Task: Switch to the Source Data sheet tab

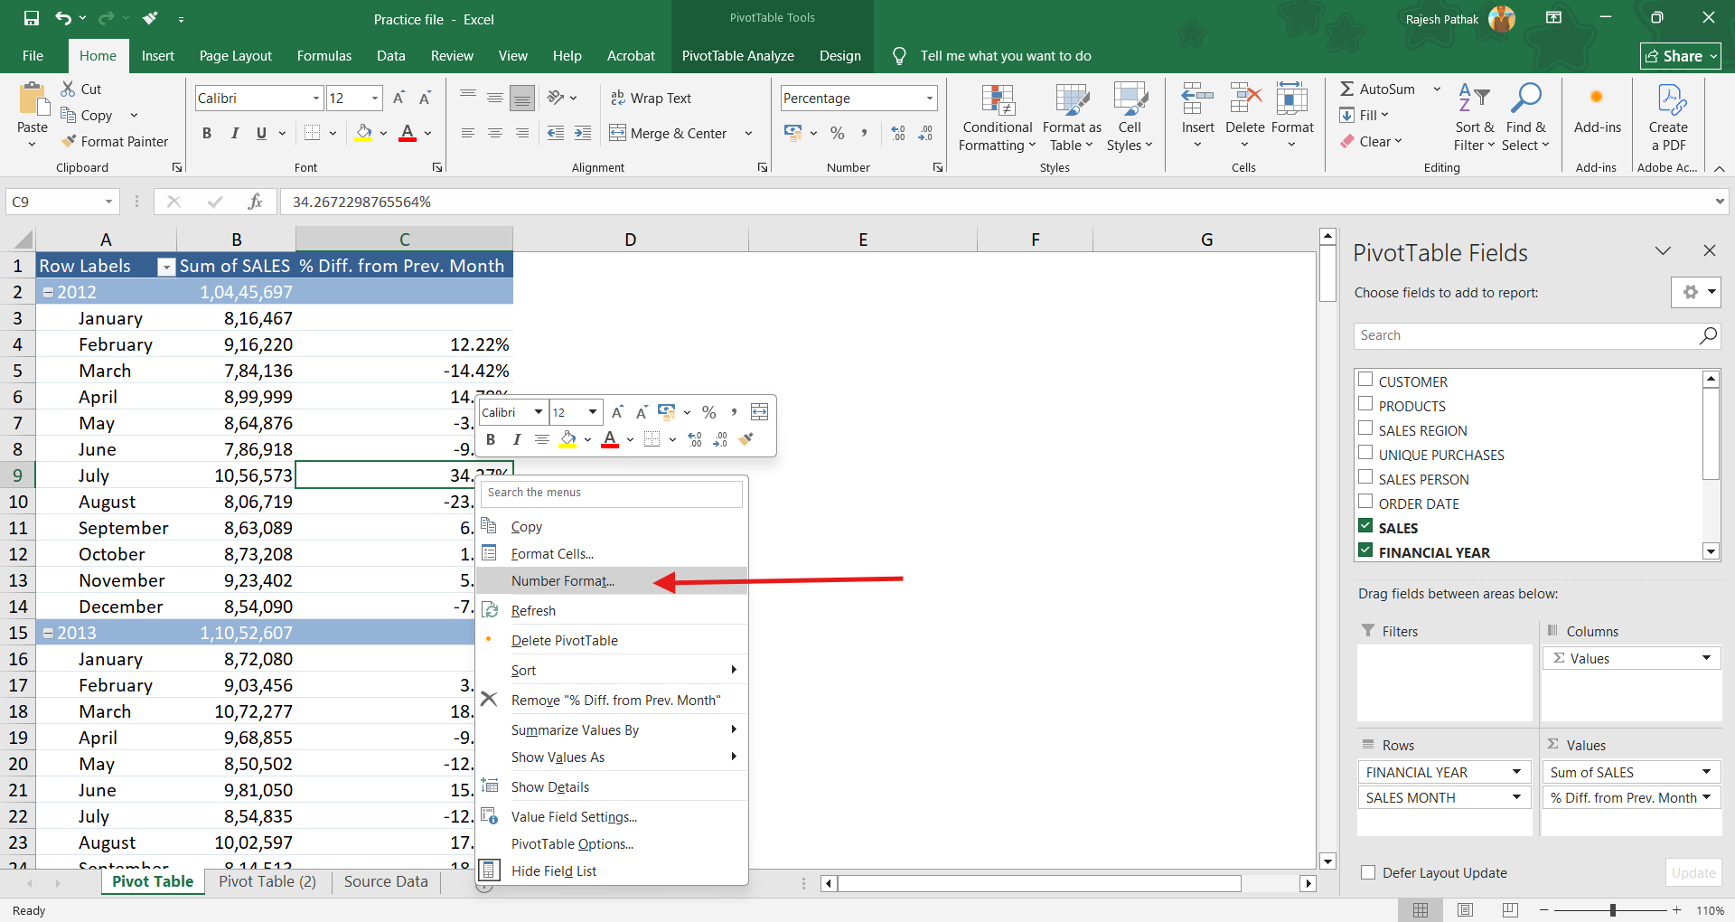Action: (386, 881)
